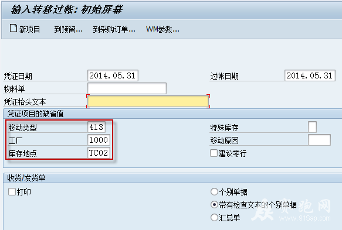Image resolution: width=342 pixels, height=230 pixels.
Task: Focus the 凭证抬头文本 yellow input field
Action: coord(148,101)
